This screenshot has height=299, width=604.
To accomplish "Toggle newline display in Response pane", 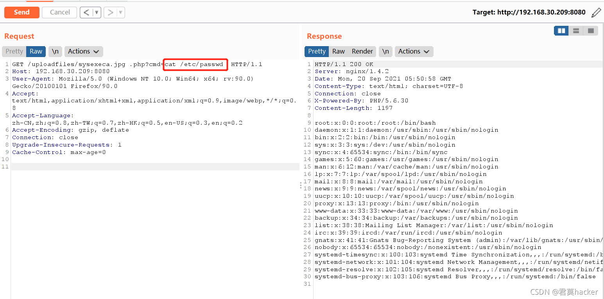I will pyautogui.click(x=385, y=51).
